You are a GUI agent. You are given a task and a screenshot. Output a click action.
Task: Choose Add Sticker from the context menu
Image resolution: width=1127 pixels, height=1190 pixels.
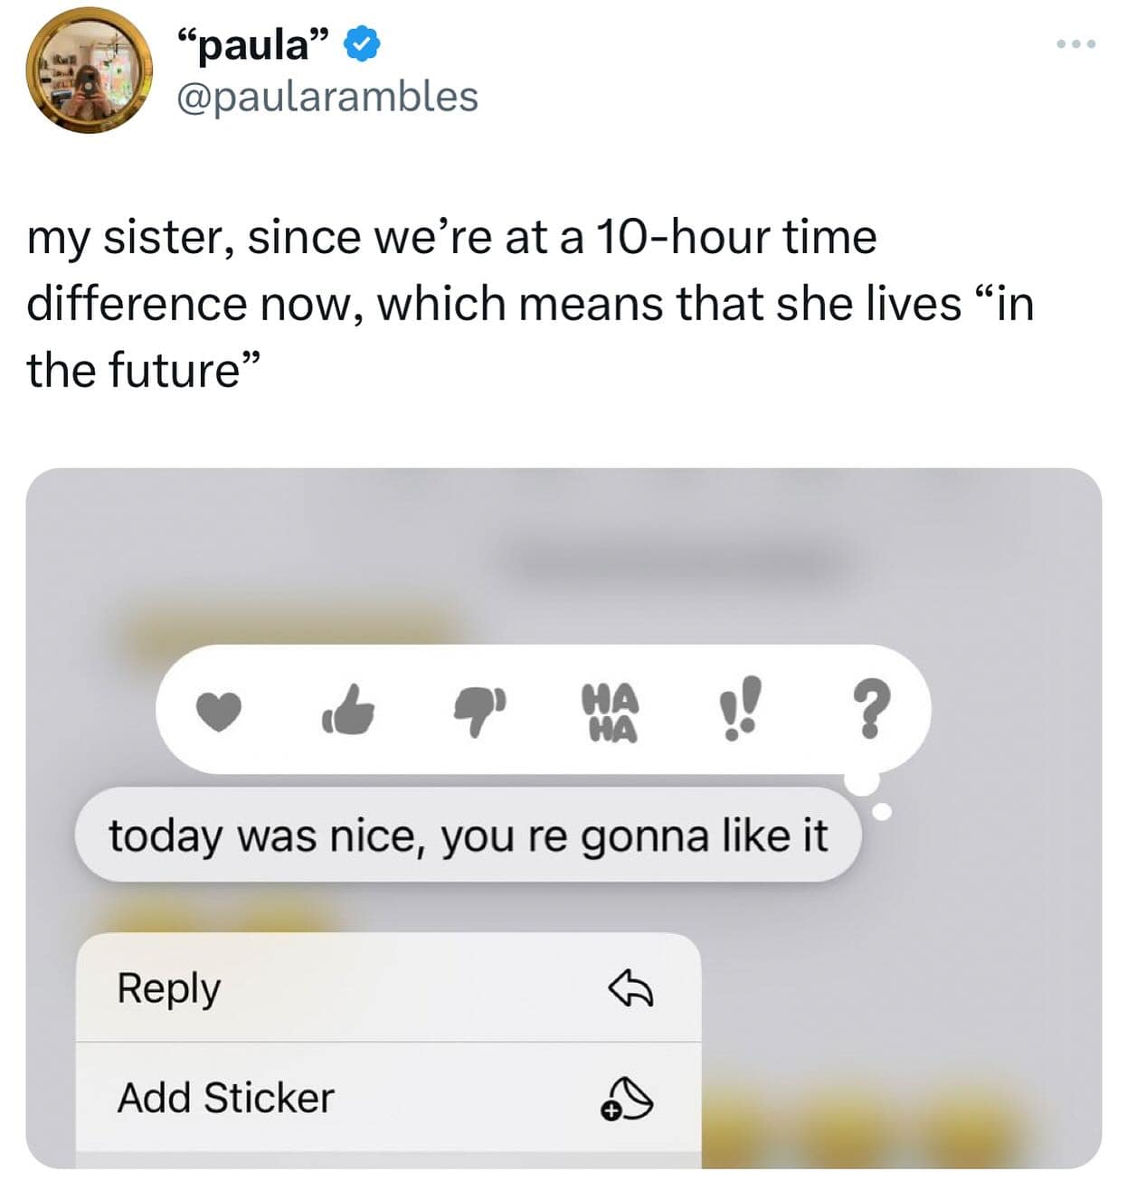[226, 1098]
